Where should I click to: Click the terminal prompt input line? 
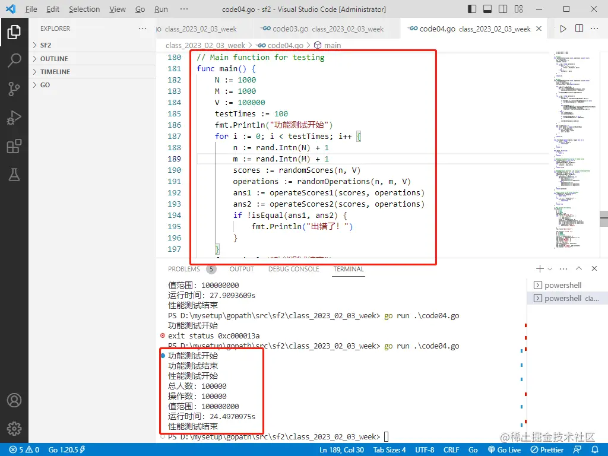tap(278, 436)
